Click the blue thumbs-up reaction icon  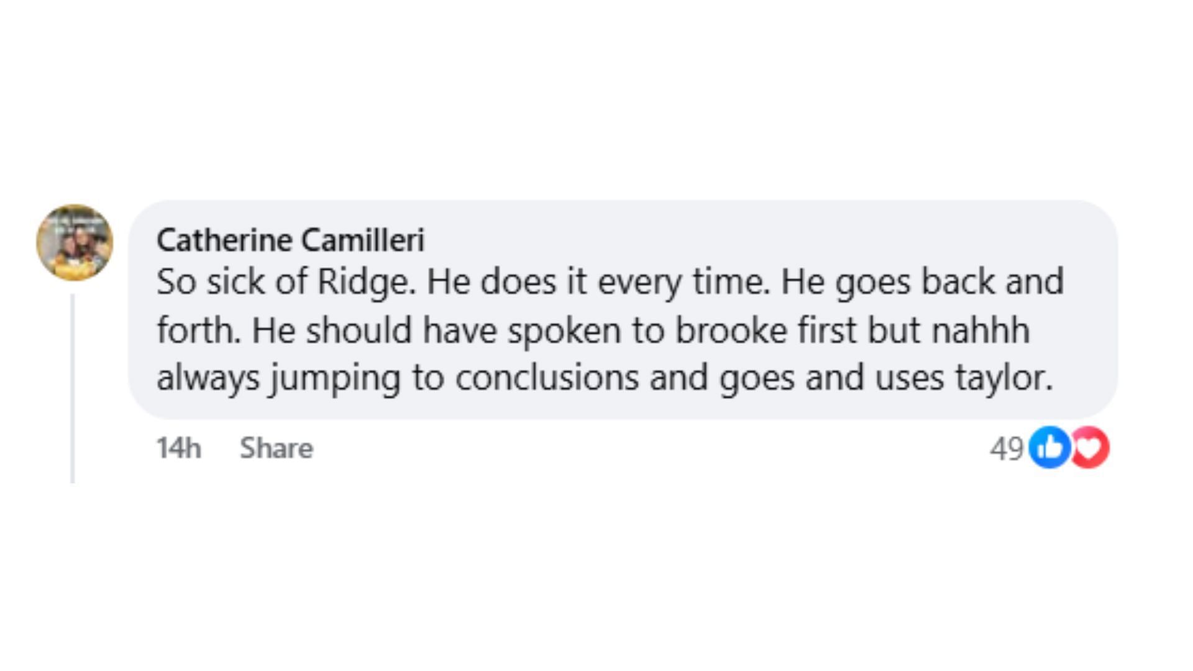pos(1049,447)
